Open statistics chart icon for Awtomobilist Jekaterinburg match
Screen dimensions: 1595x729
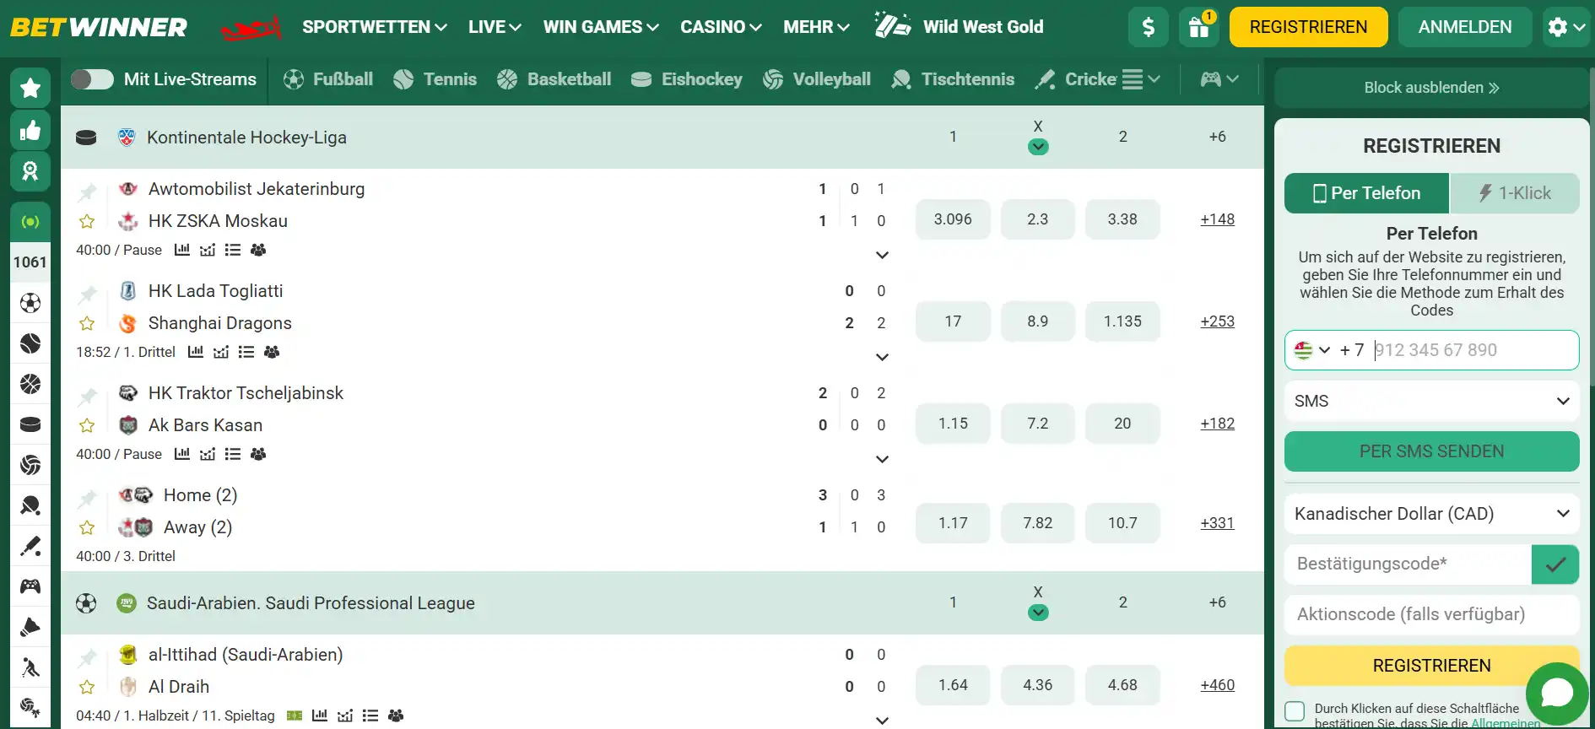point(182,250)
